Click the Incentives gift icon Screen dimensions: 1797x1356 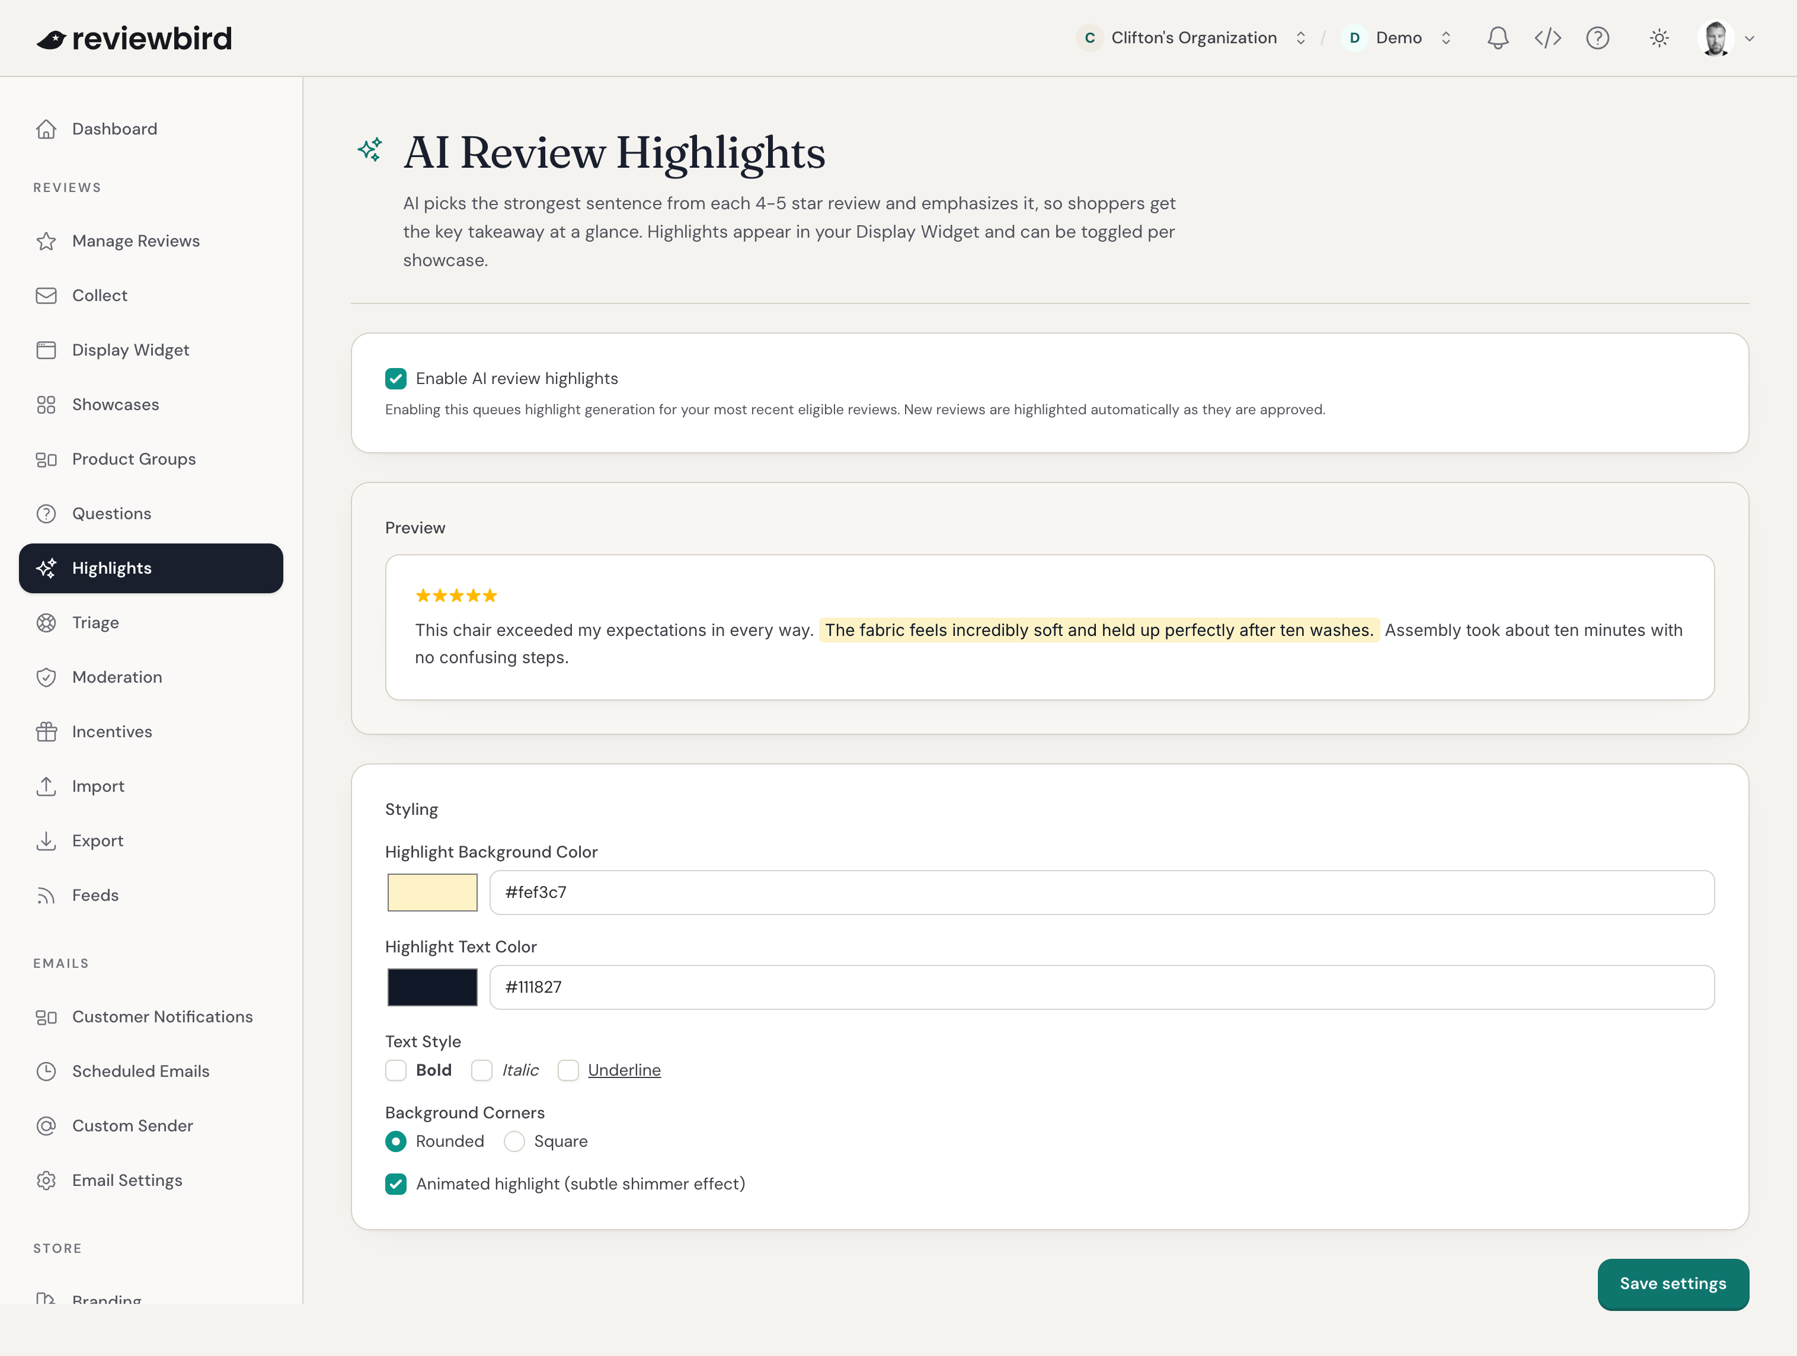(46, 732)
